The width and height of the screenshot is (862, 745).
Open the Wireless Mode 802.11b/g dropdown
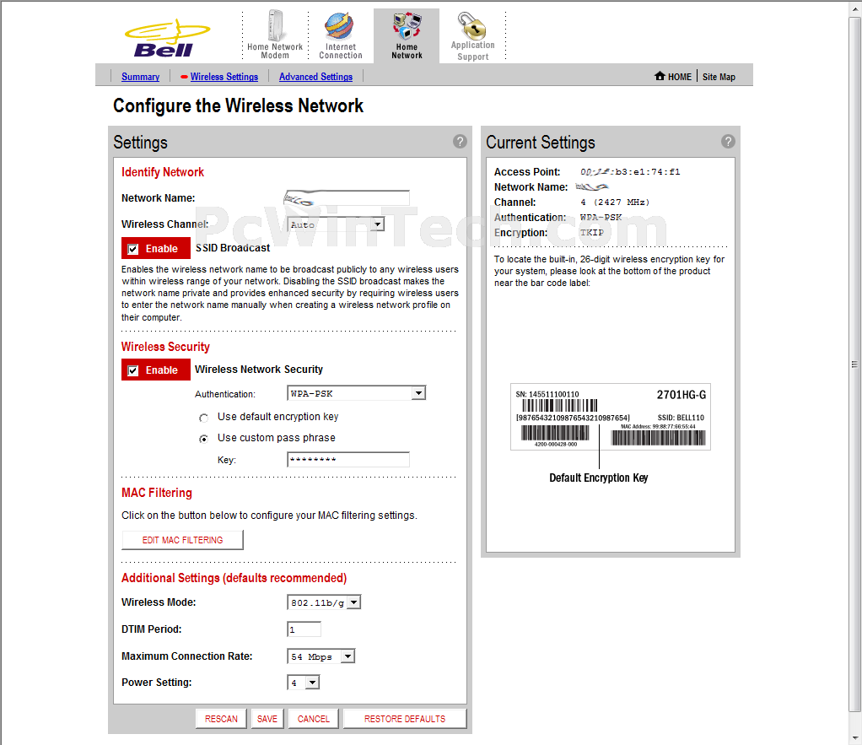[x=324, y=602]
